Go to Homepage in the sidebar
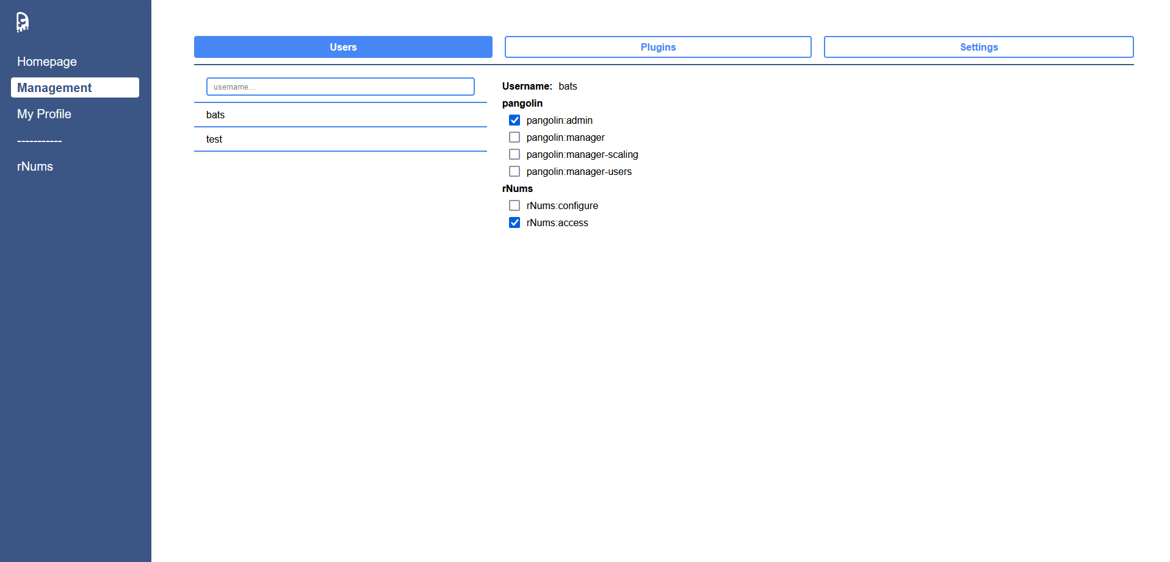The width and height of the screenshot is (1170, 562). coord(47,62)
